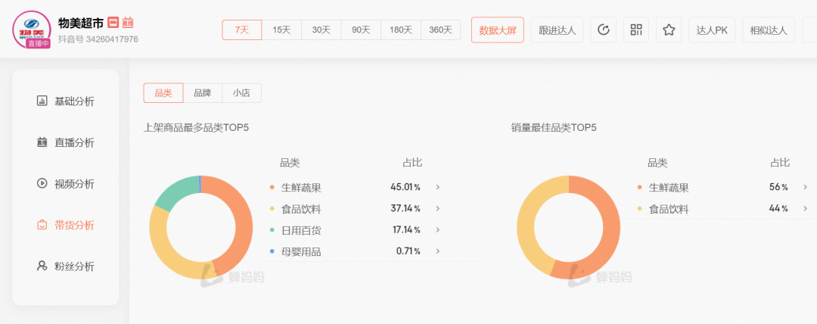Viewport: 817px width, 324px height.
Task: Expand the 生鲜蔬果 row in listed categories
Action: pyautogui.click(x=438, y=188)
